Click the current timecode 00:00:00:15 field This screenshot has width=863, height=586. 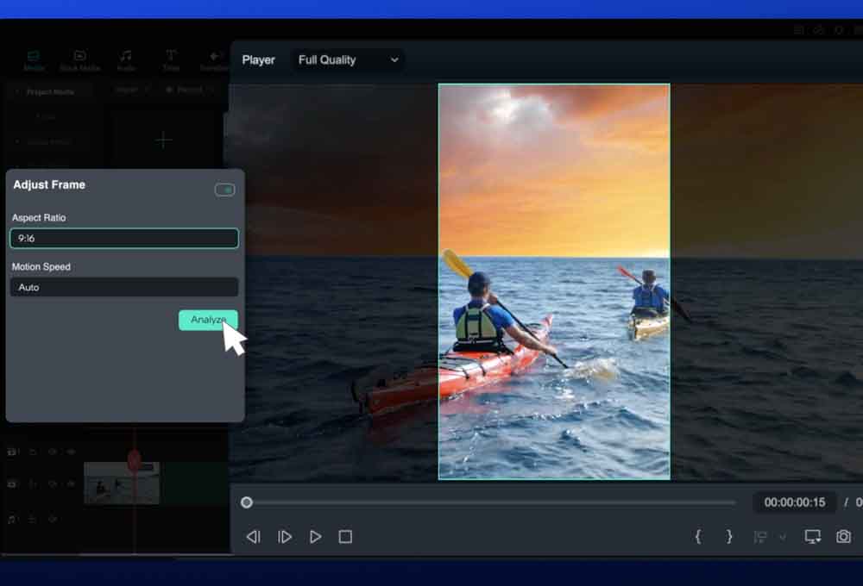tap(794, 502)
